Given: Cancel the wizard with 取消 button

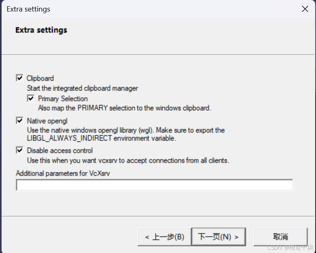Looking at the screenshot, I should click(x=281, y=237).
